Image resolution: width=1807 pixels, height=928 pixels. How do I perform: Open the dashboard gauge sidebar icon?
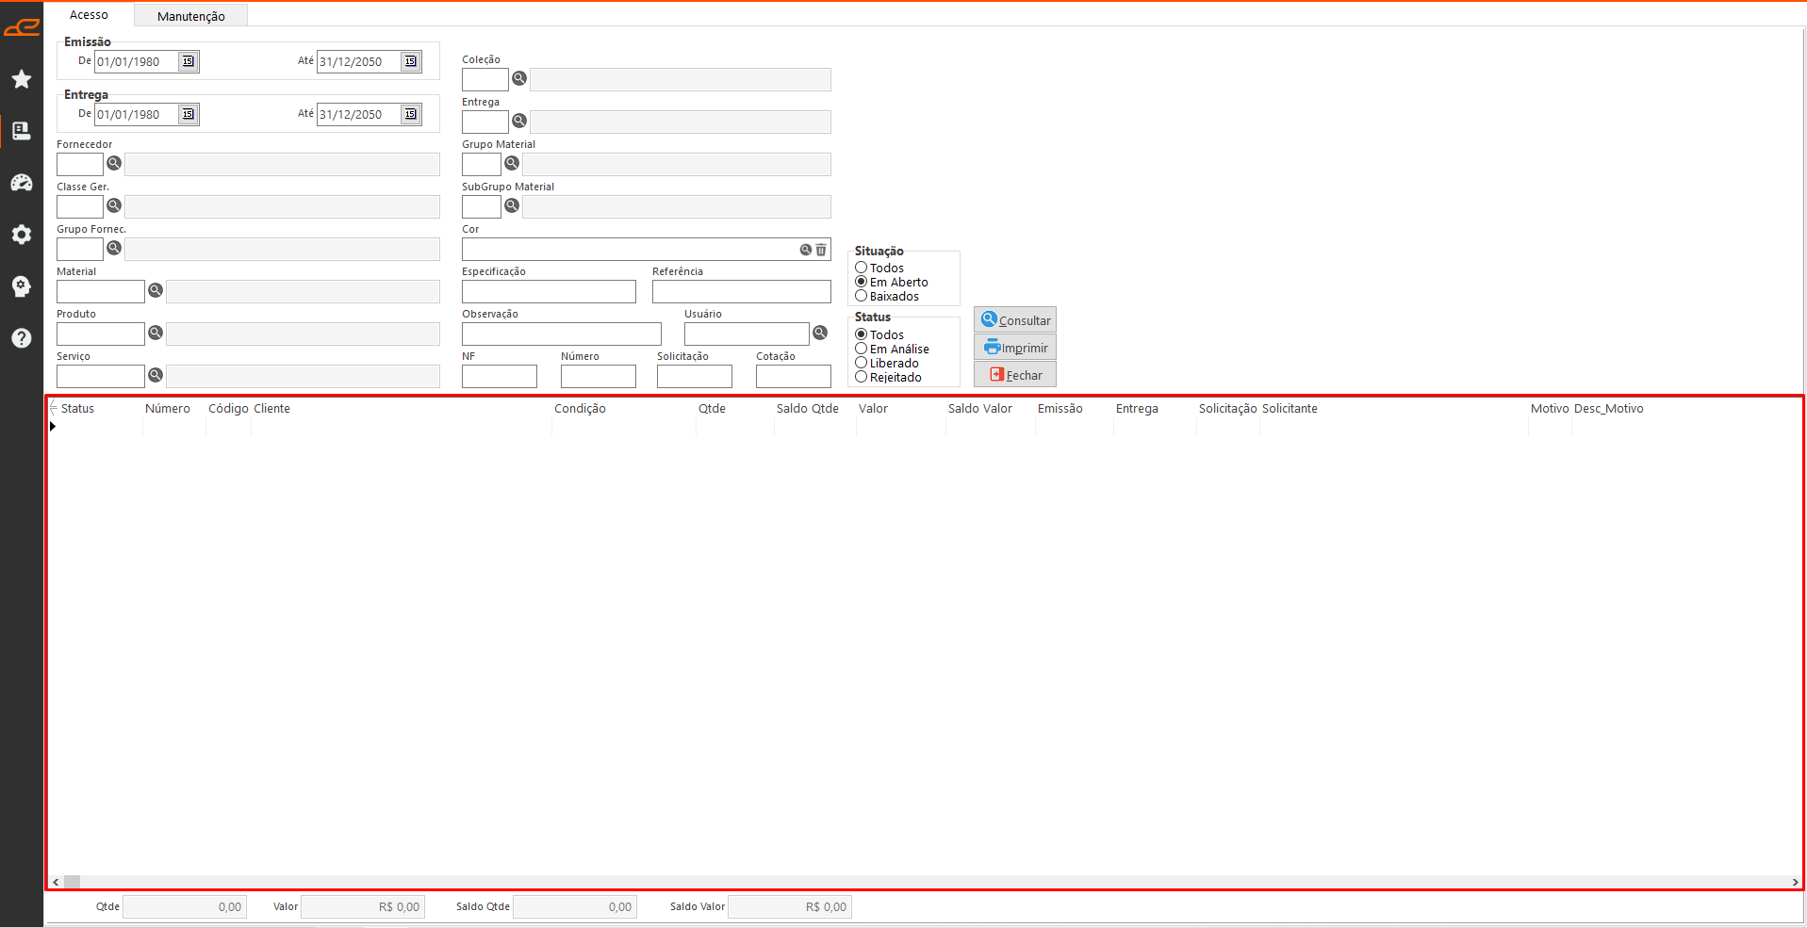coord(22,183)
